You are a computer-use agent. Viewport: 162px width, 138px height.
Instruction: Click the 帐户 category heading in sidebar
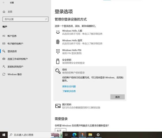(5, 26)
